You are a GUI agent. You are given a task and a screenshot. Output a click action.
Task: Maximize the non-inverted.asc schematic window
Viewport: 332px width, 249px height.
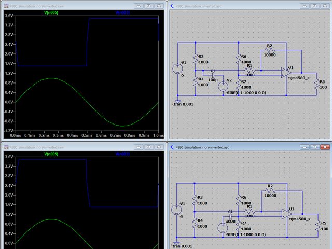click(x=315, y=147)
